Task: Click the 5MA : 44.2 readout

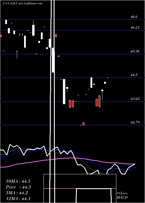Action: tap(17, 193)
